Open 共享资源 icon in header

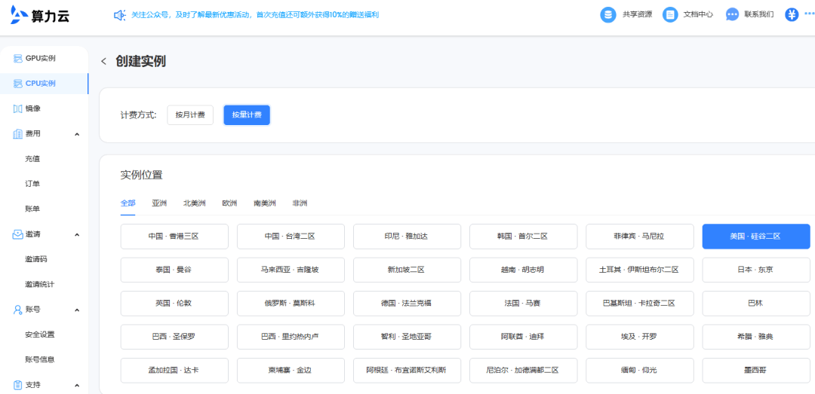point(608,14)
